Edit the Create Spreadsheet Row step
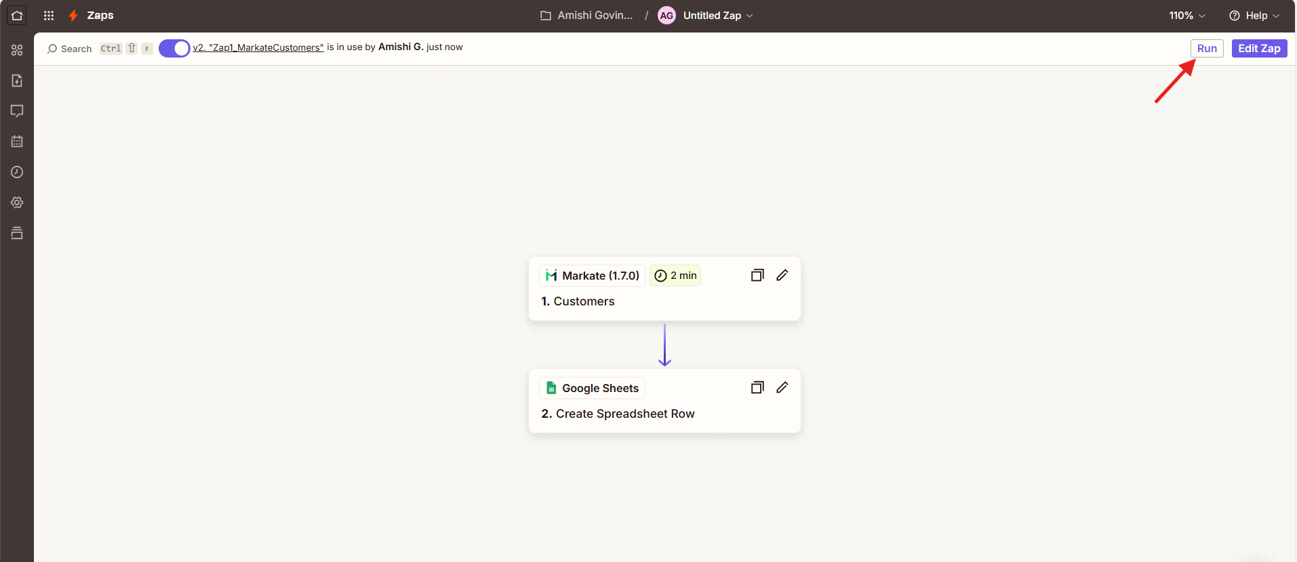This screenshot has height=562, width=1297. pos(782,387)
